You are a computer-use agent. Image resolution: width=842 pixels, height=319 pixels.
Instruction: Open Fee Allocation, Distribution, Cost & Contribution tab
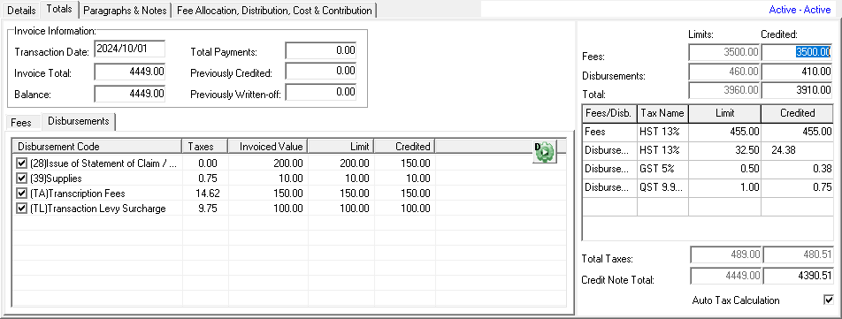[274, 11]
